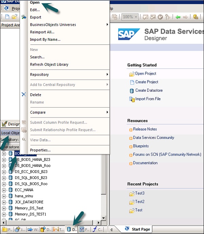Click the Create Datastore cylinder icon
The image size is (204, 234).
coord(132,91)
